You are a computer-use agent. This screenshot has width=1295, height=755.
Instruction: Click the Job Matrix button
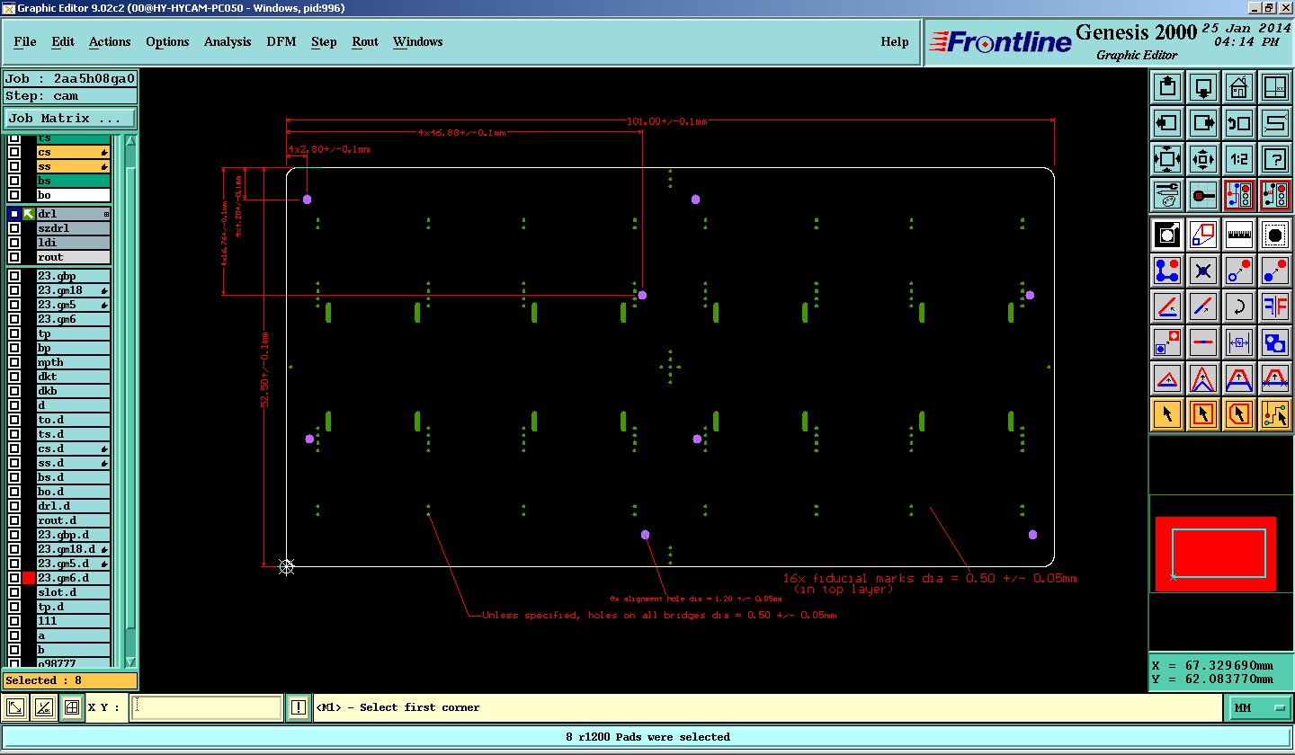tap(70, 118)
